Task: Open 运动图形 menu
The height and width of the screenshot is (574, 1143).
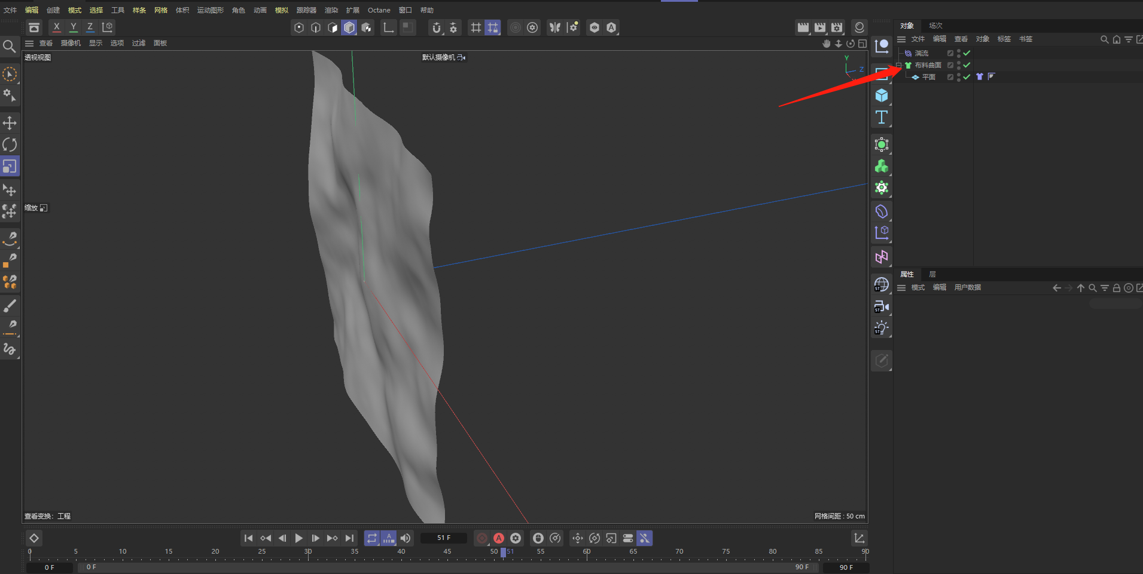Action: point(211,10)
